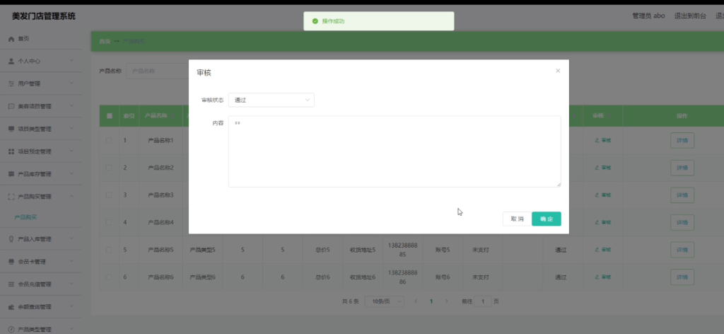
Task: Click into the 内容 text area
Action: pos(395,151)
